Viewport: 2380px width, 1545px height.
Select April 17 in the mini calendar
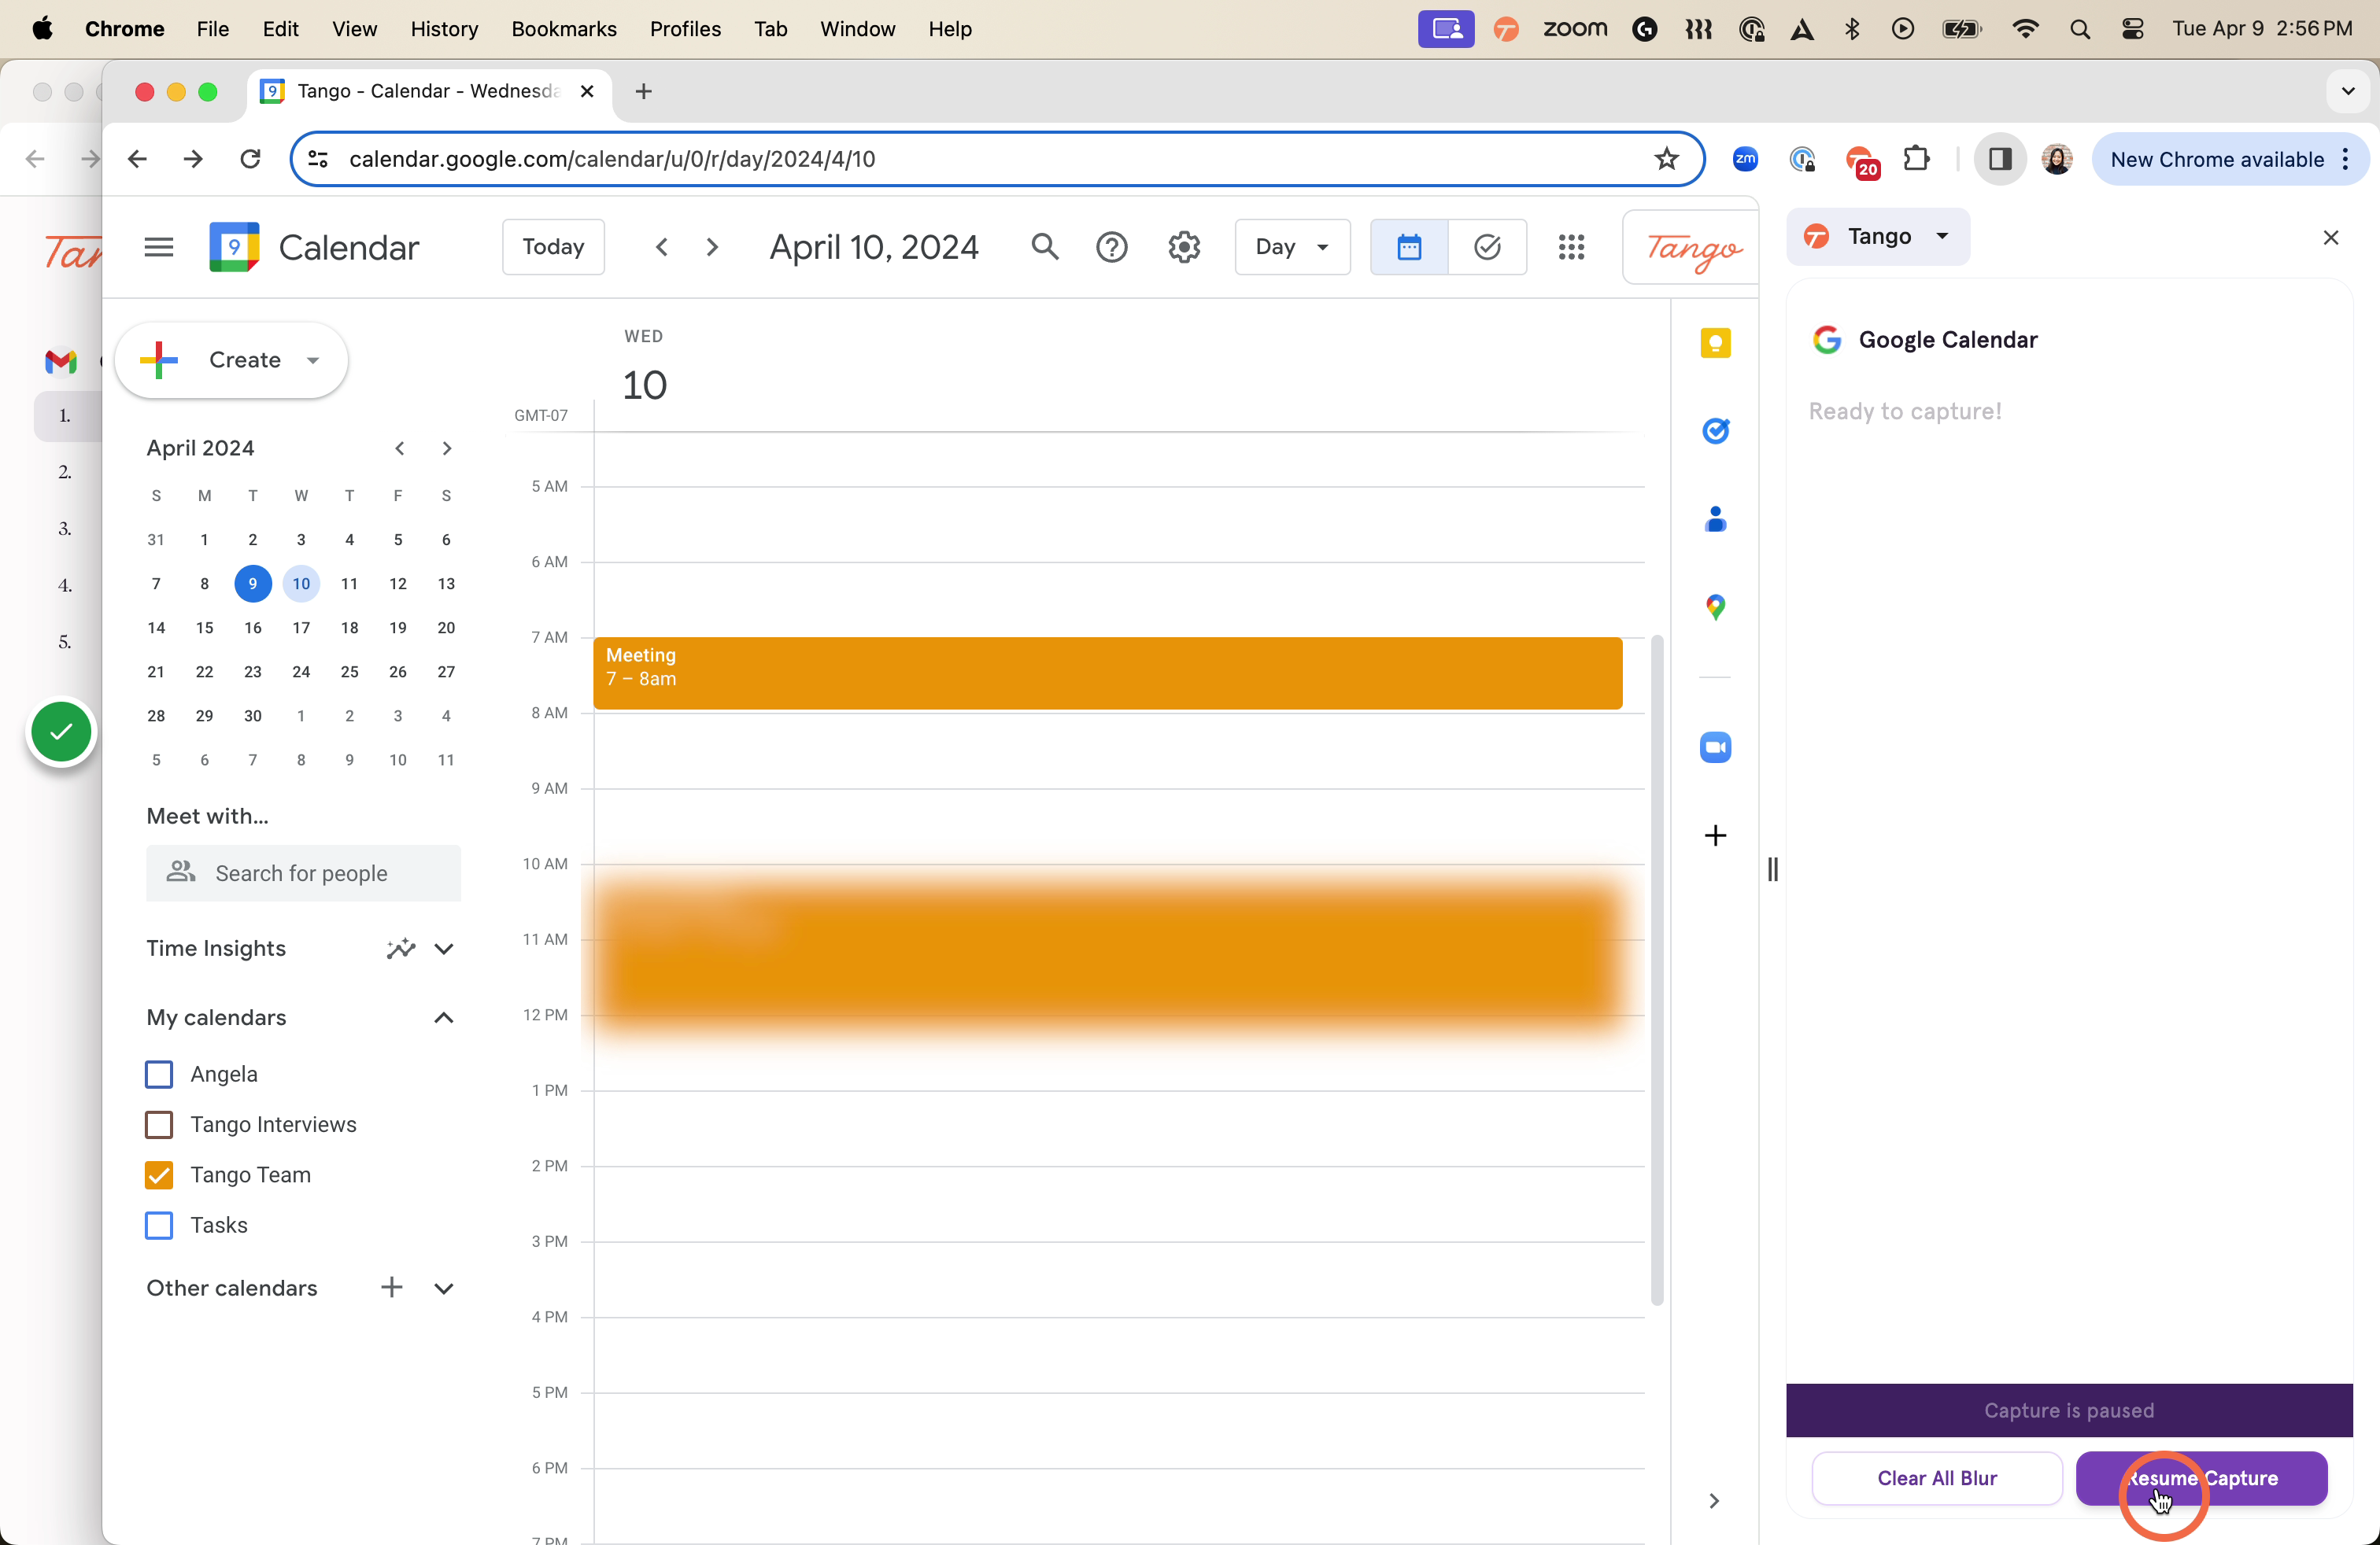(301, 628)
